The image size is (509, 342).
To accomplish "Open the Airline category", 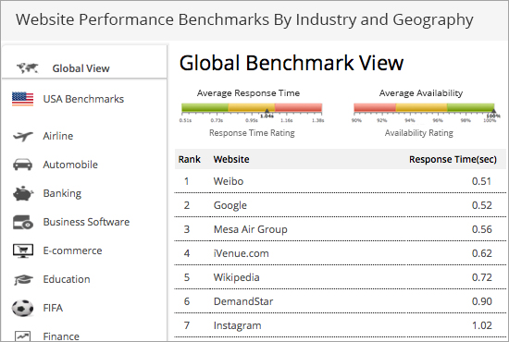I will click(58, 136).
